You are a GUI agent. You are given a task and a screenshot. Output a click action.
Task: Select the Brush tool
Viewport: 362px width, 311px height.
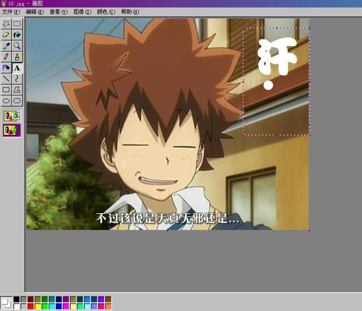[x=17, y=57]
